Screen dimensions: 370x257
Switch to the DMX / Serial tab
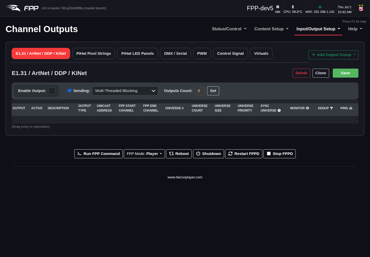(175, 53)
